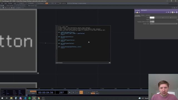
Task: Open the RGBA Units dropdown
Action: 164,24
